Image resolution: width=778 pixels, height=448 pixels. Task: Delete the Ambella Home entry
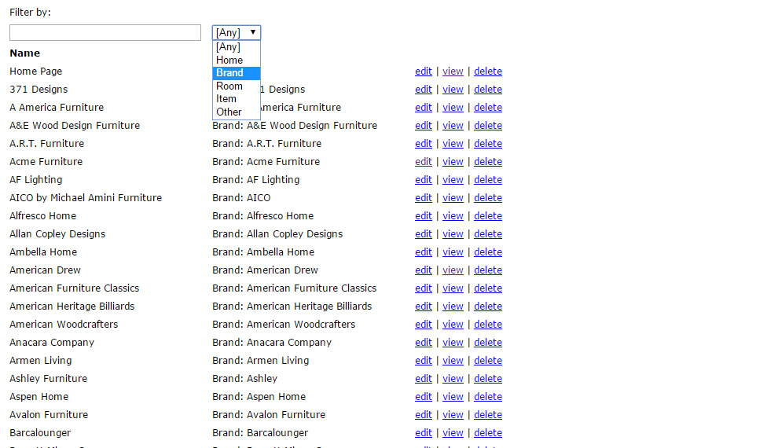click(x=488, y=252)
